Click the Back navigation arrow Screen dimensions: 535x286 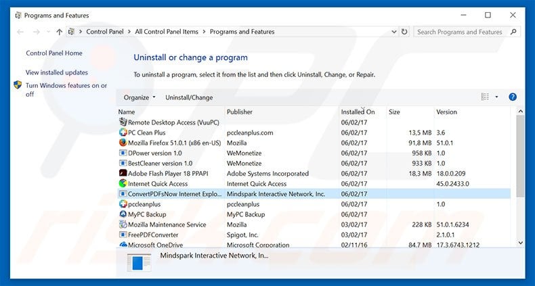pyautogui.click(x=20, y=32)
